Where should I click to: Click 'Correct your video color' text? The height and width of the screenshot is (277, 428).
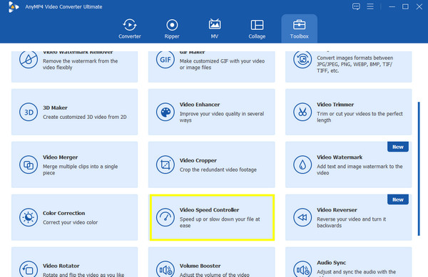click(x=70, y=223)
